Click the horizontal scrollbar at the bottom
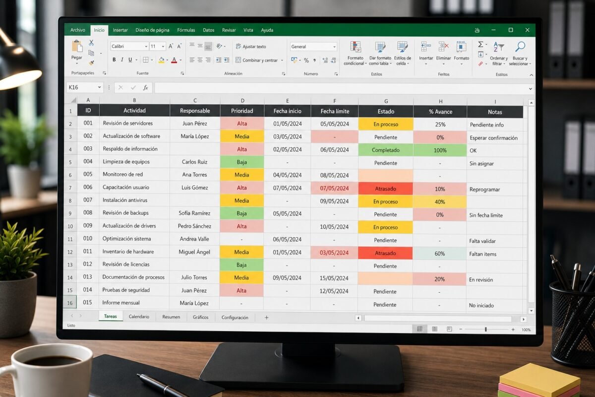595x397 pixels. (438, 318)
